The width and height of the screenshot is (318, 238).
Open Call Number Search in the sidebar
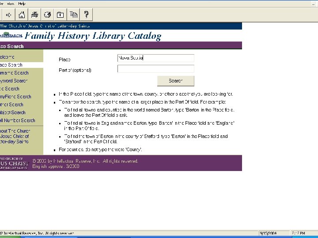click(18, 120)
